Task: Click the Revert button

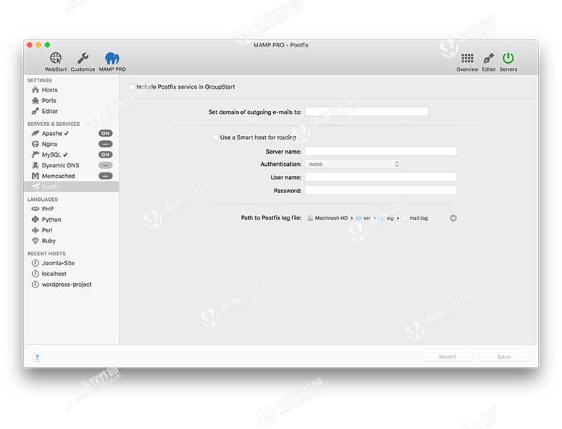Action: coord(448,357)
